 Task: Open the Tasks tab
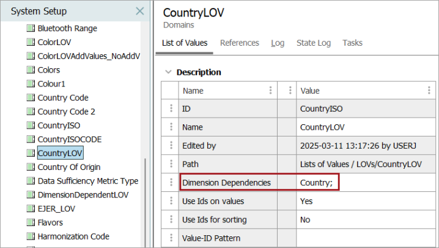(x=353, y=43)
